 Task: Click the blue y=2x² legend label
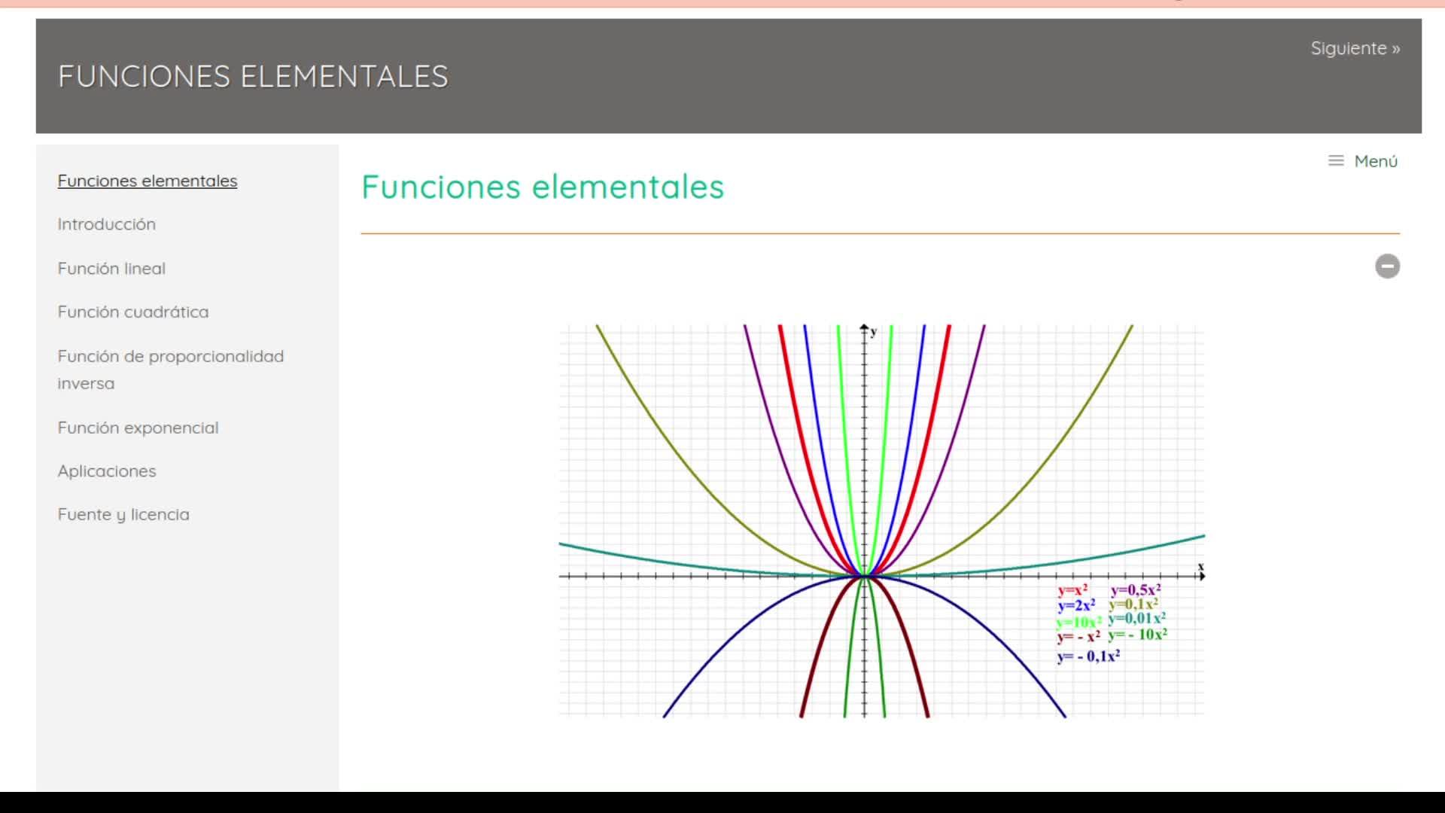1076,606
